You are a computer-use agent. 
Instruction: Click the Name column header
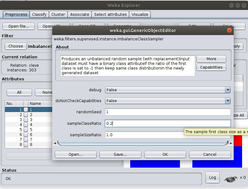(40, 104)
